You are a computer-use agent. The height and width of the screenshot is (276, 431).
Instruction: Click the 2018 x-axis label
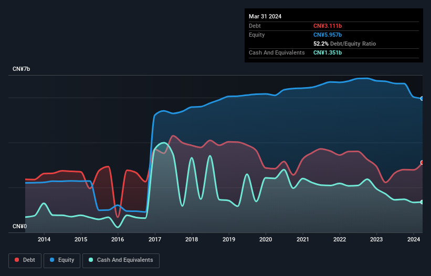(192, 239)
